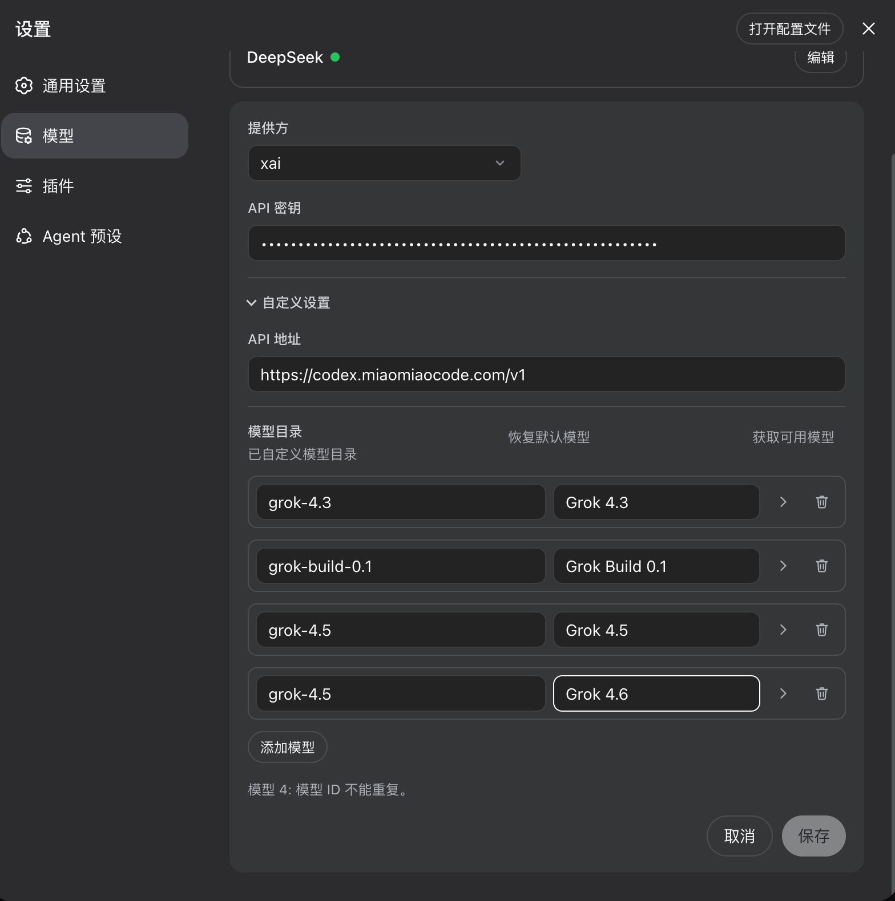Collapse the 自定义设置 section

click(x=288, y=303)
